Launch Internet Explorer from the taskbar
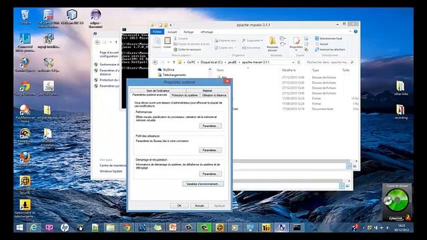 point(33,227)
